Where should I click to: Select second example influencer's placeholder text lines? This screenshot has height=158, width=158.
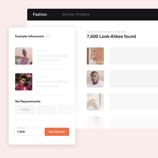click(52, 82)
